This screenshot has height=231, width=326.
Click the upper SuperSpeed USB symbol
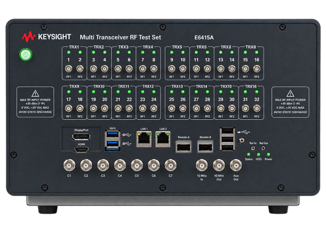[x=126, y=135]
